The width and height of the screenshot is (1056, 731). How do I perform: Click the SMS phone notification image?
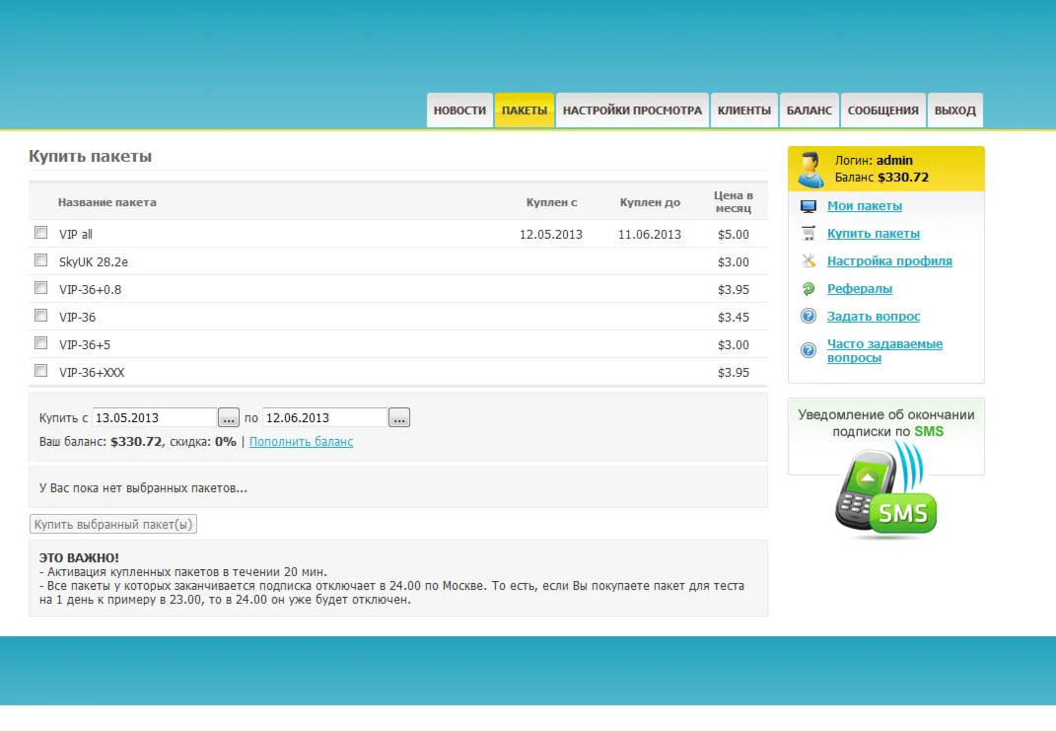coord(885,493)
